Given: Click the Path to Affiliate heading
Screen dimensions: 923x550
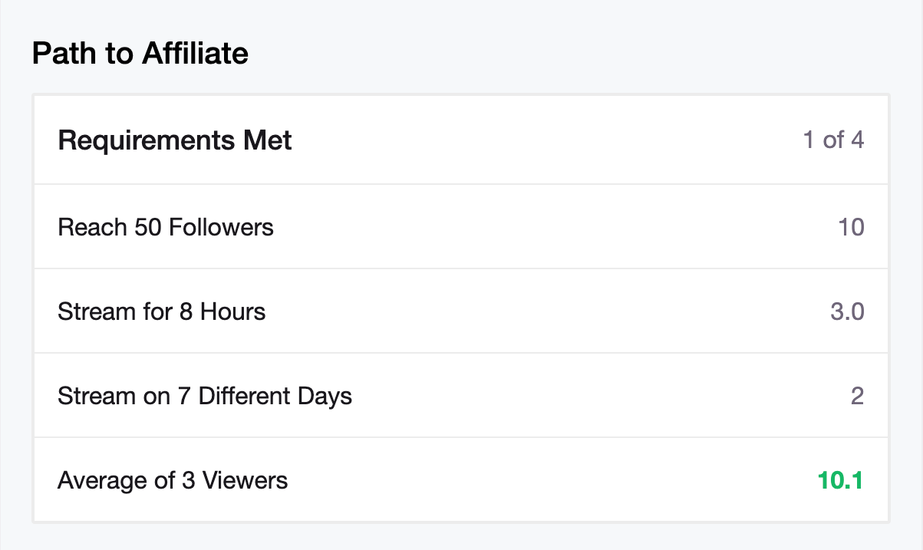Looking at the screenshot, I should point(140,54).
